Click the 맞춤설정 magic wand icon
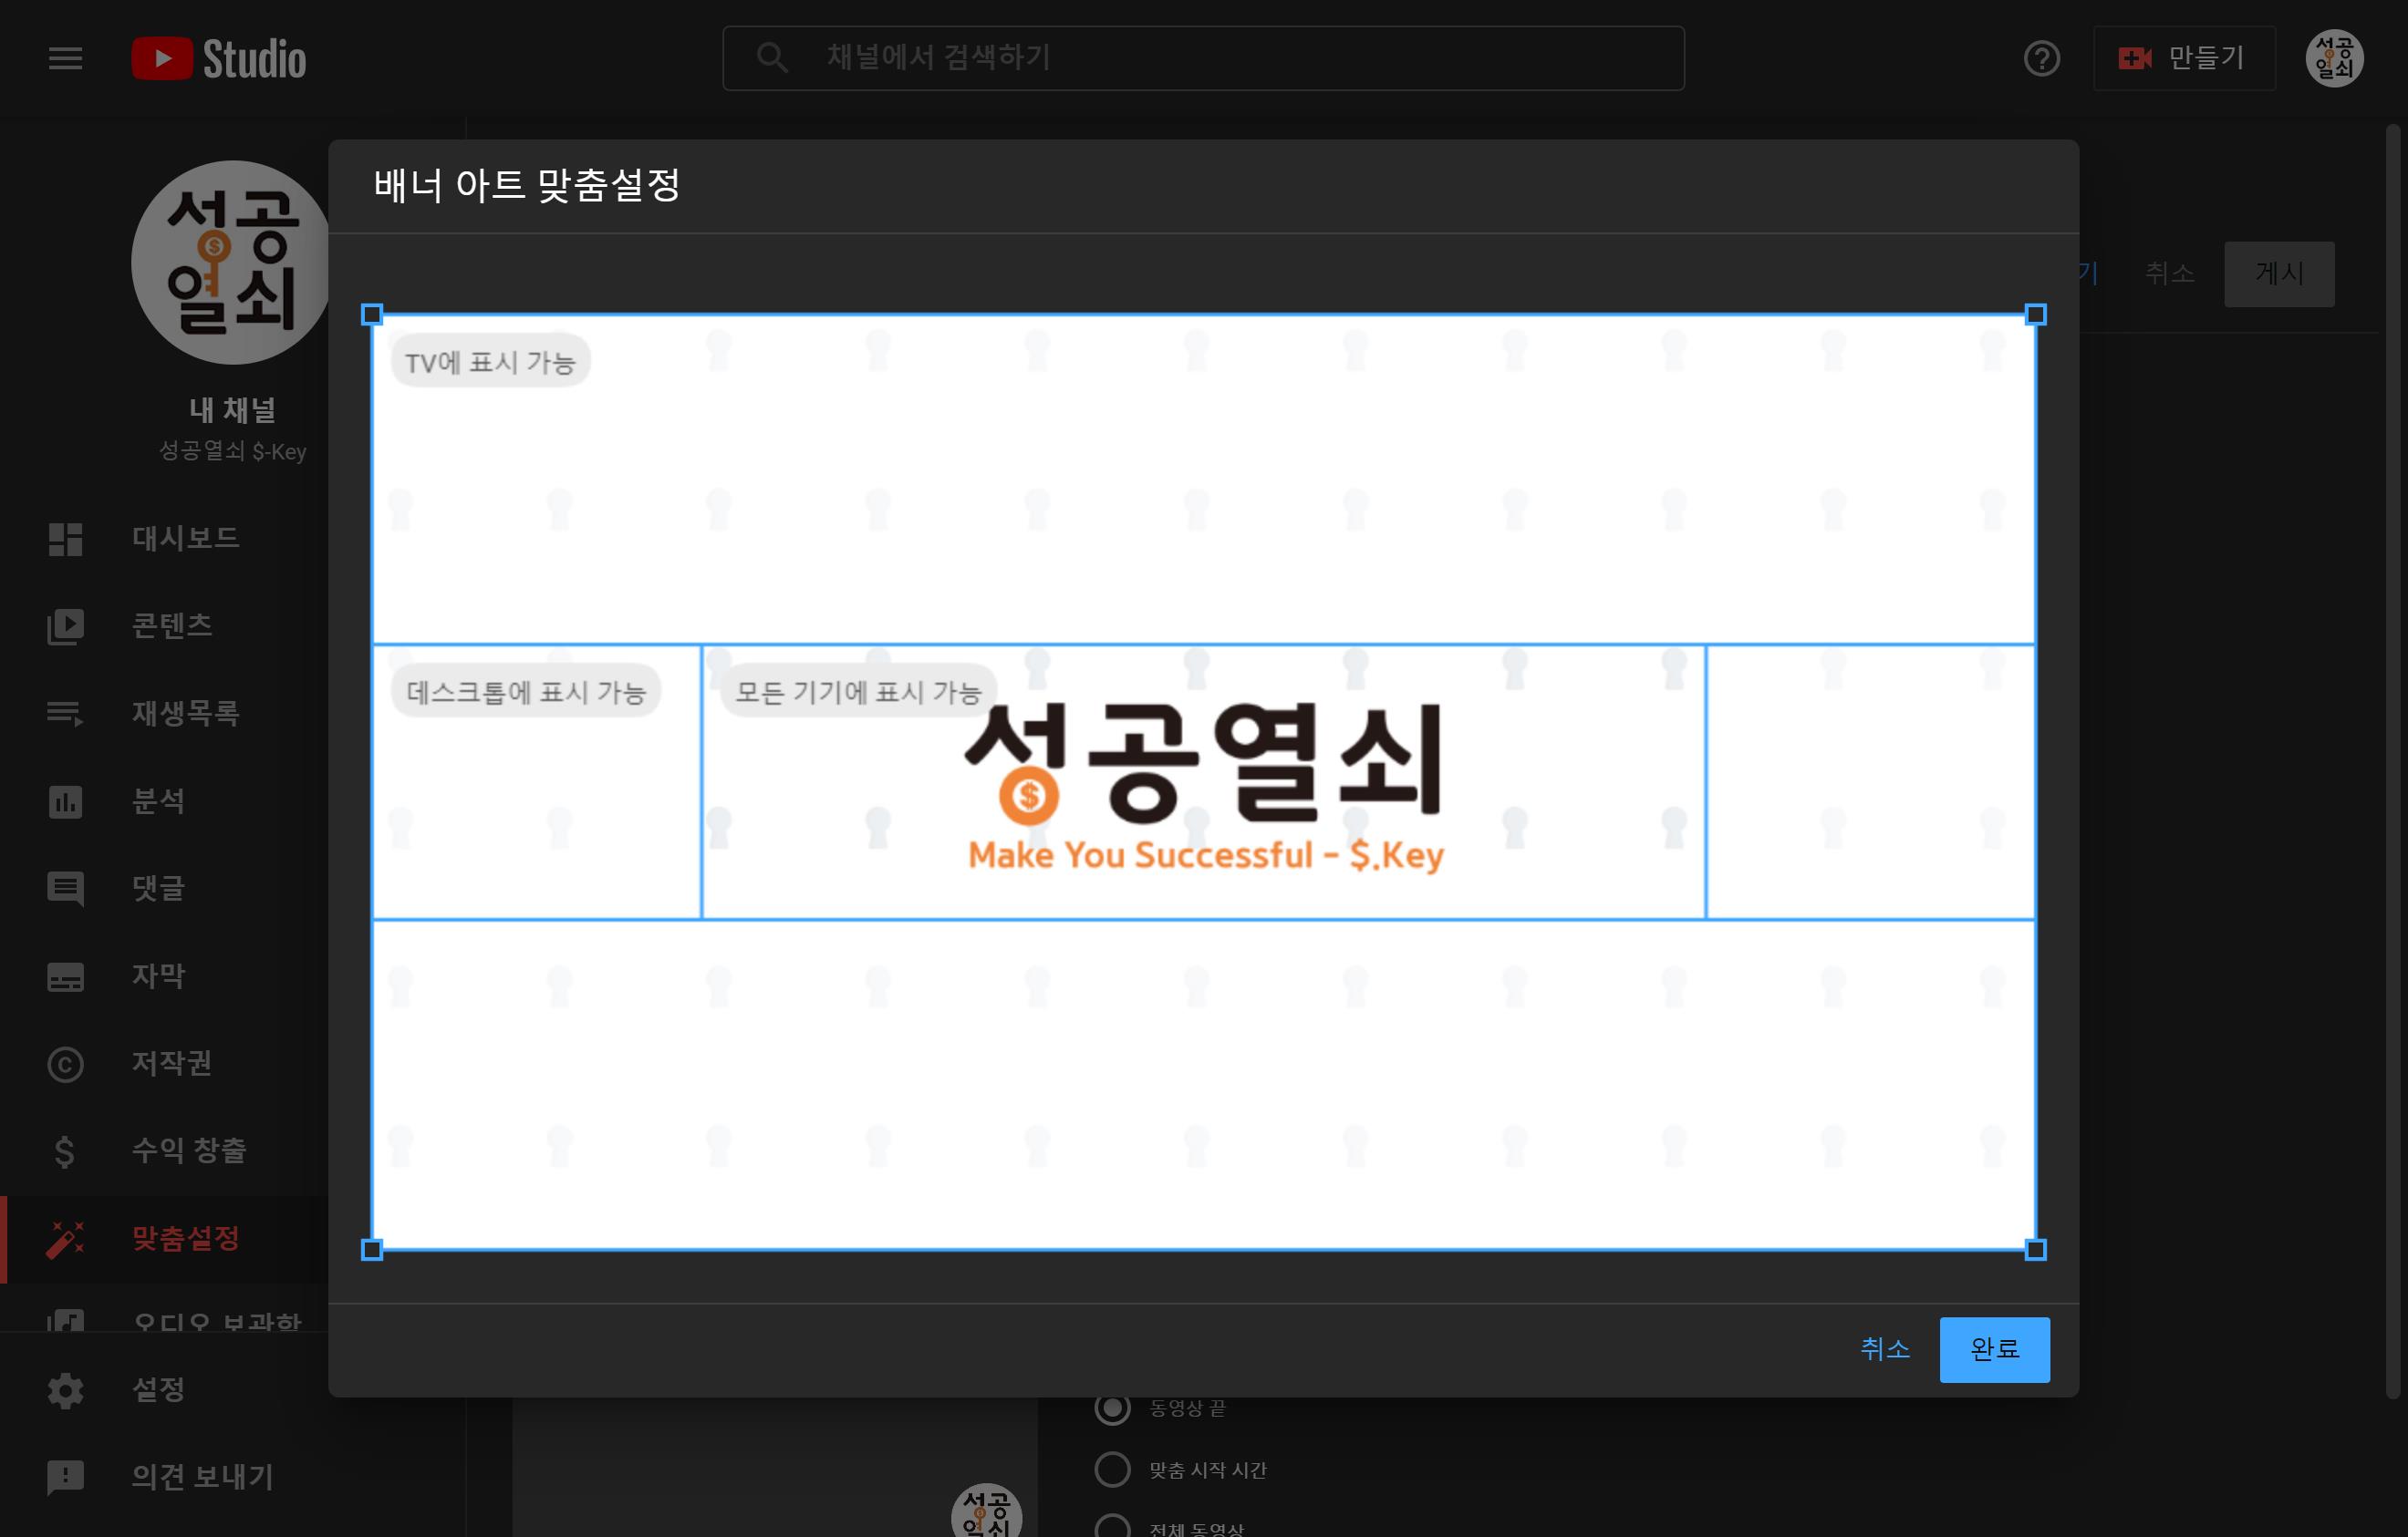 [65, 1239]
